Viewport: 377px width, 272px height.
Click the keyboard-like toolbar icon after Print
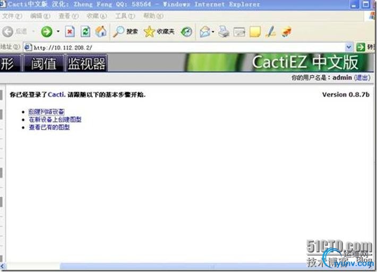[239, 32]
